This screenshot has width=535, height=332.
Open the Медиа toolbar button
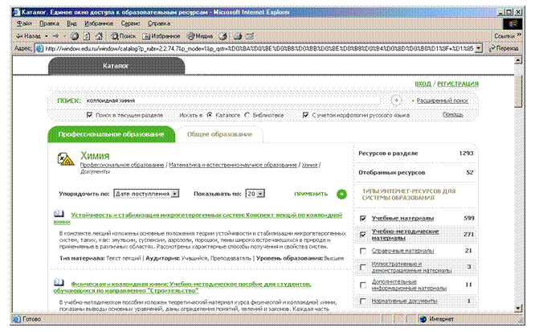(x=201, y=36)
